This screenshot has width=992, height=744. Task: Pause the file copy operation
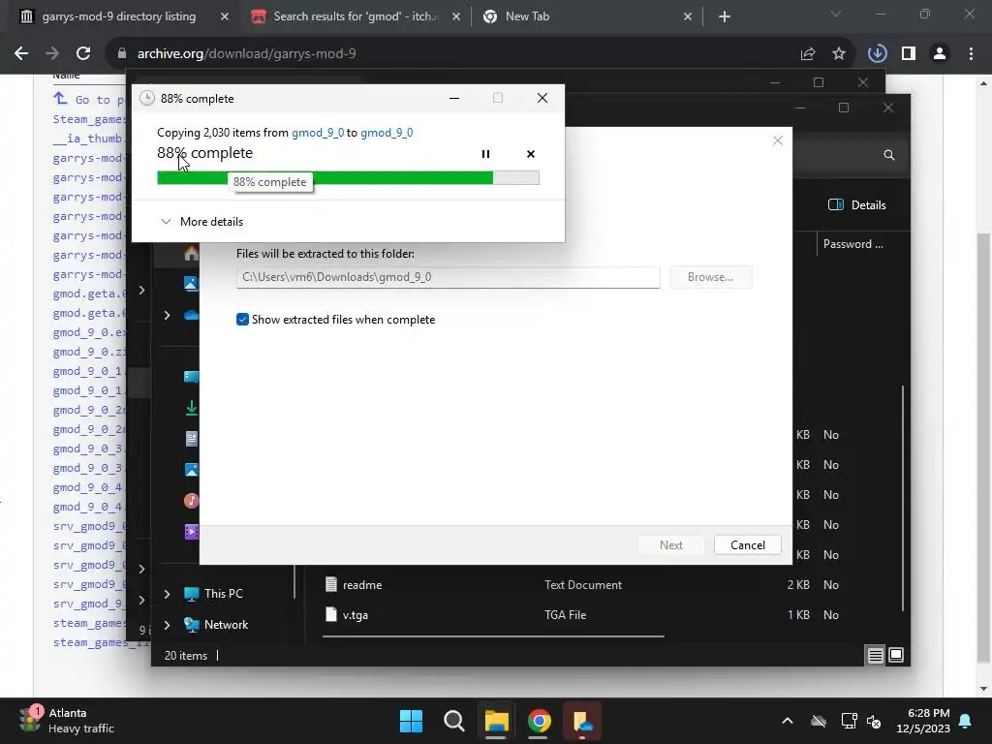coord(485,154)
